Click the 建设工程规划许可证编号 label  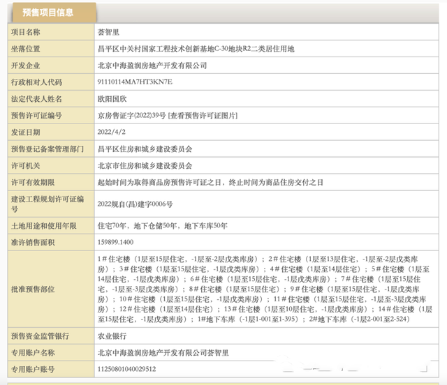(47, 204)
